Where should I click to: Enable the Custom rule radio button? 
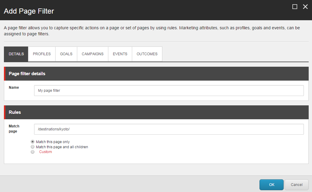coord(33,152)
